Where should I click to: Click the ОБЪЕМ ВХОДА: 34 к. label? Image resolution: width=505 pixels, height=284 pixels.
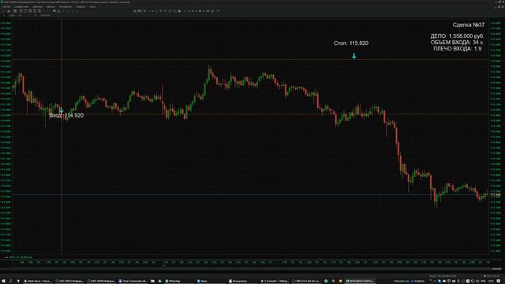[x=457, y=42]
